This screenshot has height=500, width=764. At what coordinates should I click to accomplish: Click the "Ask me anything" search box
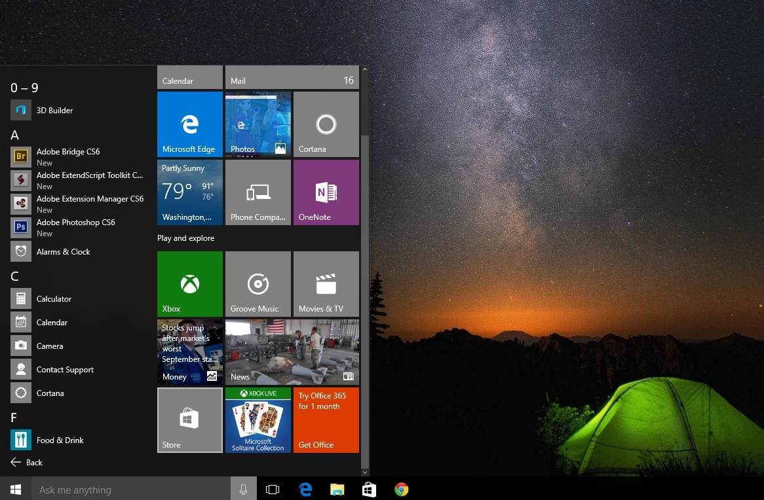pyautogui.click(x=131, y=490)
